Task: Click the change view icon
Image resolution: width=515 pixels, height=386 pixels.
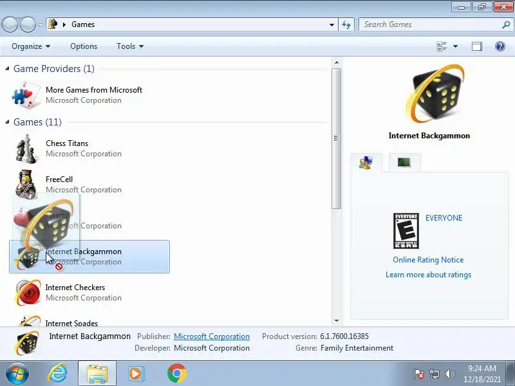Action: pyautogui.click(x=442, y=46)
